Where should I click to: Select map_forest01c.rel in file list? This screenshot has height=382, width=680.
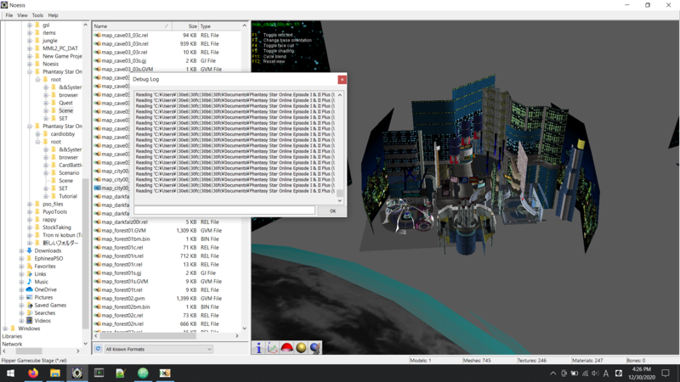(122, 248)
